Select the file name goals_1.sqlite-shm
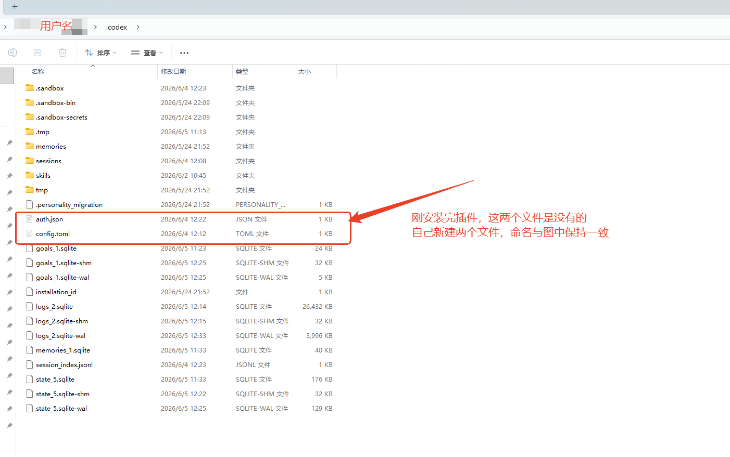The height and width of the screenshot is (457, 730). (64, 263)
